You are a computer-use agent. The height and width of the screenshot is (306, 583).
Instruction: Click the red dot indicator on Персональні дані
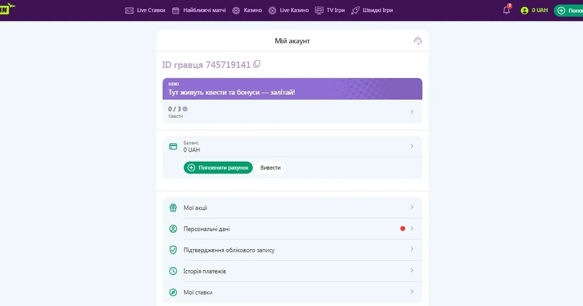click(x=403, y=229)
